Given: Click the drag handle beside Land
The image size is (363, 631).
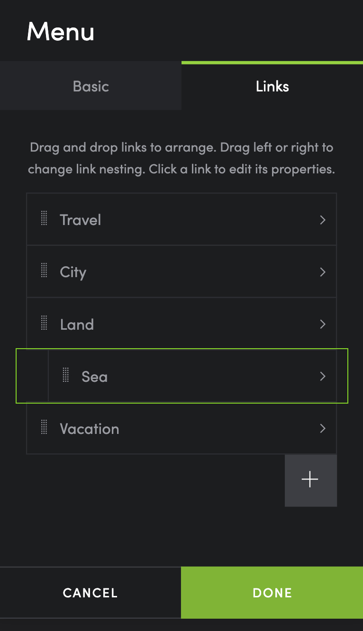Looking at the screenshot, I should tap(44, 324).
